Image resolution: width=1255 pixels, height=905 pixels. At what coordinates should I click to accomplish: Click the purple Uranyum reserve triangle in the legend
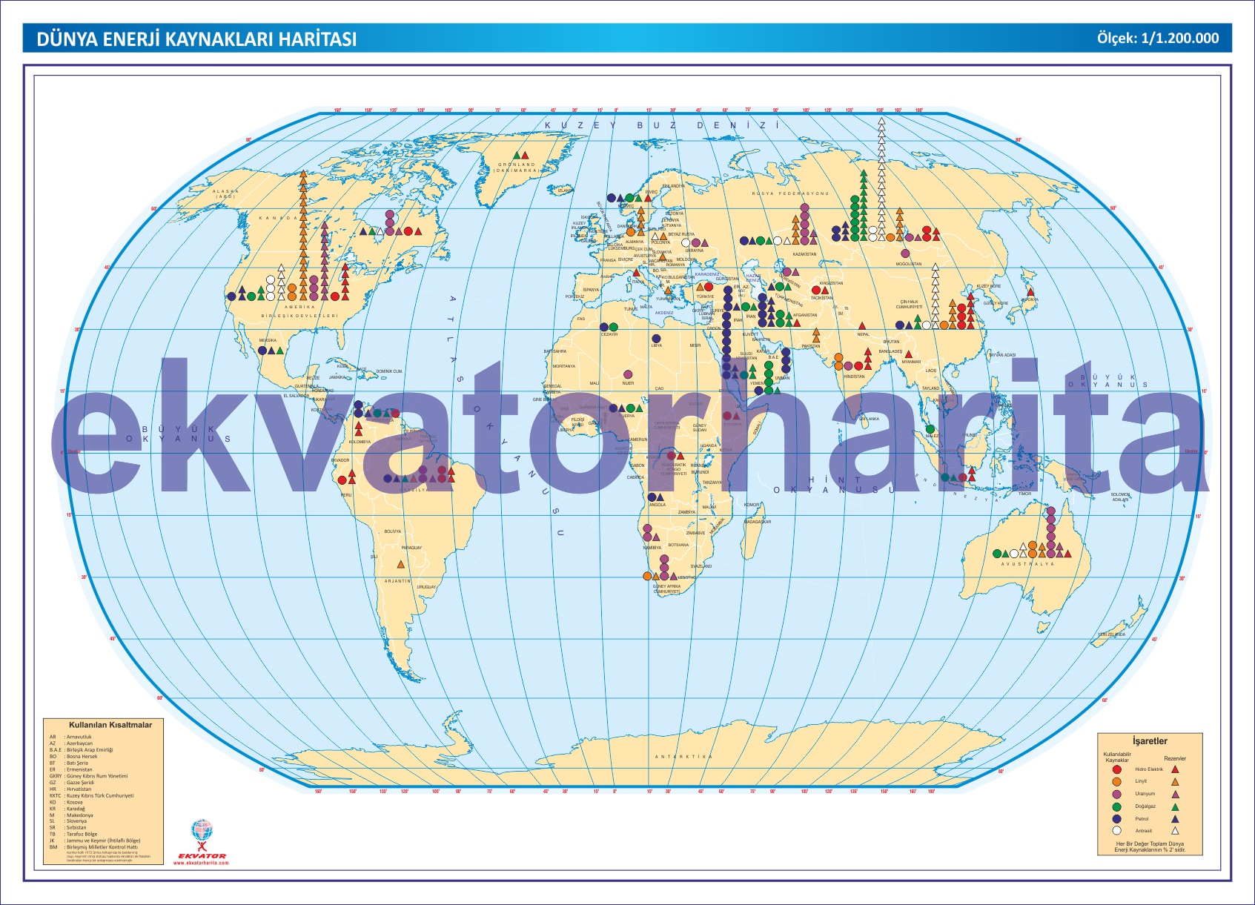coord(1175,794)
